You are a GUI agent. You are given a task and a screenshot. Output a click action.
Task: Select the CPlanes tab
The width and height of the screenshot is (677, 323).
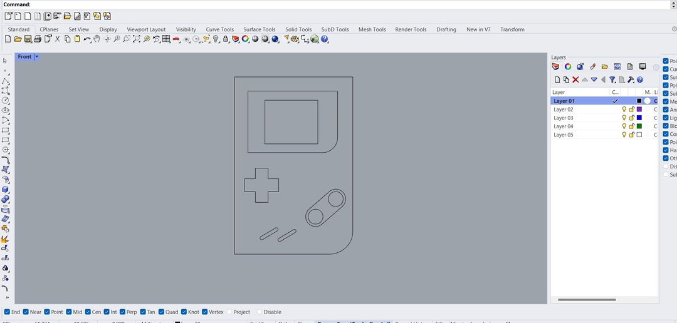pyautogui.click(x=49, y=29)
